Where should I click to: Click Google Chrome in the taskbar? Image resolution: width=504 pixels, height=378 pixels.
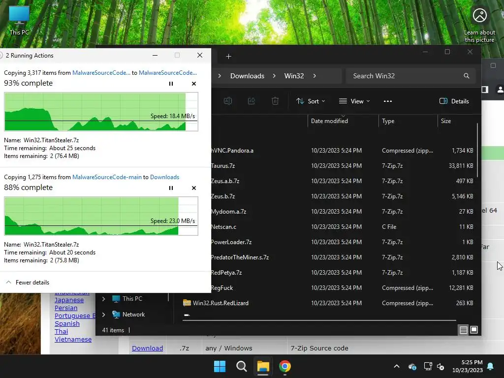click(285, 366)
